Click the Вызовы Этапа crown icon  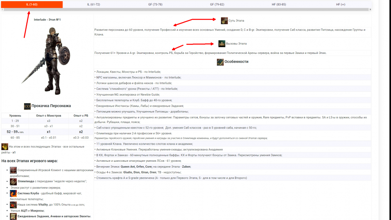click(x=222, y=43)
